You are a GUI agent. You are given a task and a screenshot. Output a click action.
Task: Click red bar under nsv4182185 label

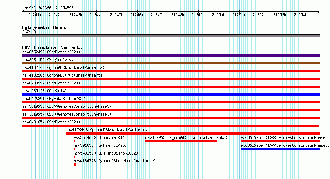tap(171, 79)
